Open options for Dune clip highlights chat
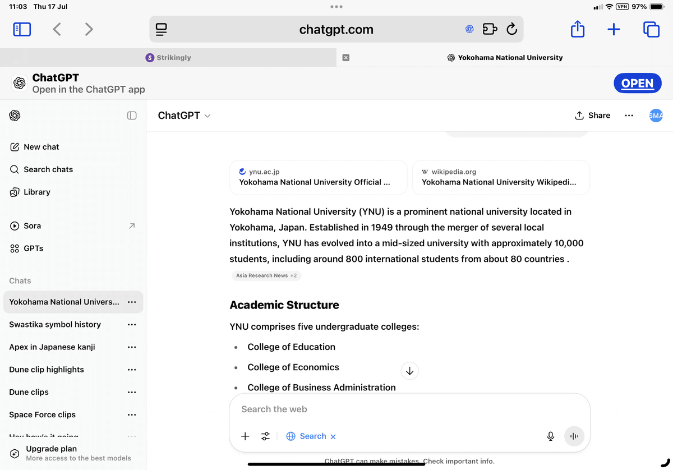 click(132, 370)
